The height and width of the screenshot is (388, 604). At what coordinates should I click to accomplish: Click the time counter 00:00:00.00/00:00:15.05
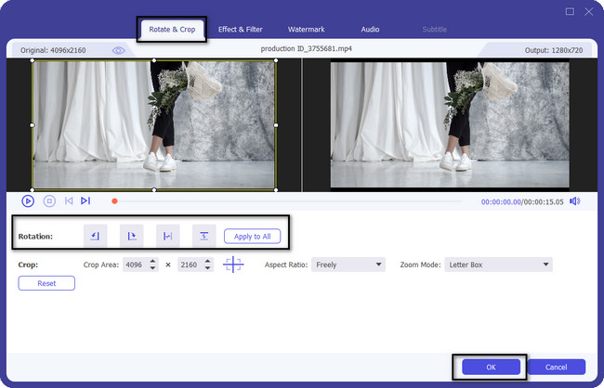522,201
